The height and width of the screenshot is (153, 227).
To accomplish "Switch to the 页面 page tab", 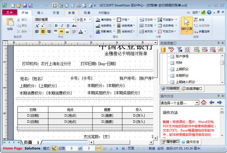I will [56, 13].
